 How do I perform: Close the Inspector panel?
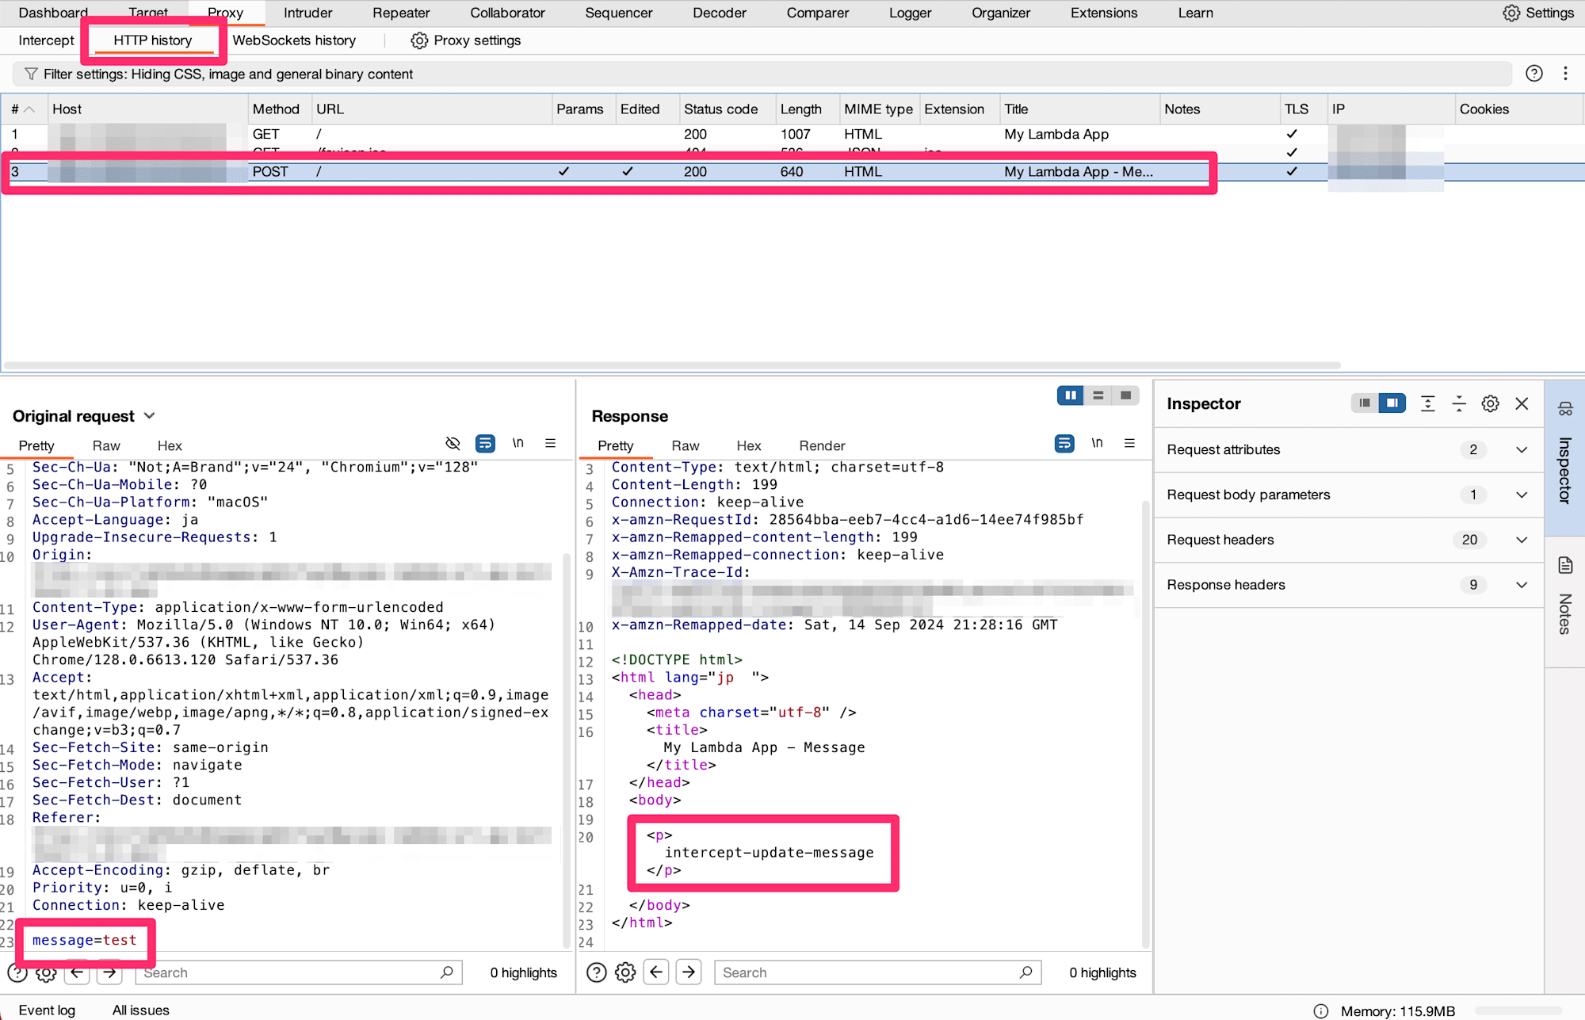1522,403
